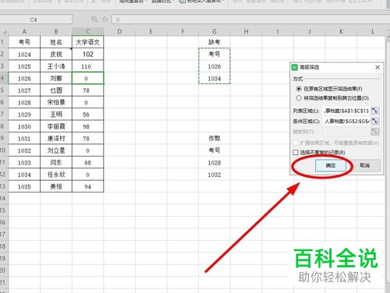This screenshot has width=390, height=293.
Task: Click cell 1032 in column G
Action: [x=214, y=175]
